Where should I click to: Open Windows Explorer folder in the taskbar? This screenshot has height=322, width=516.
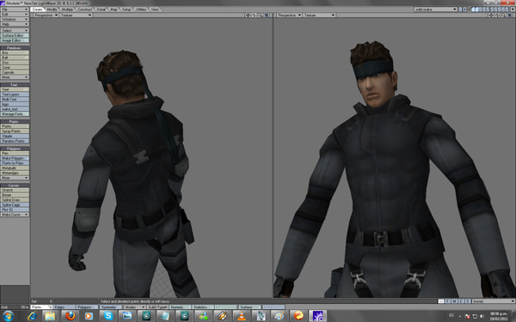(50, 316)
